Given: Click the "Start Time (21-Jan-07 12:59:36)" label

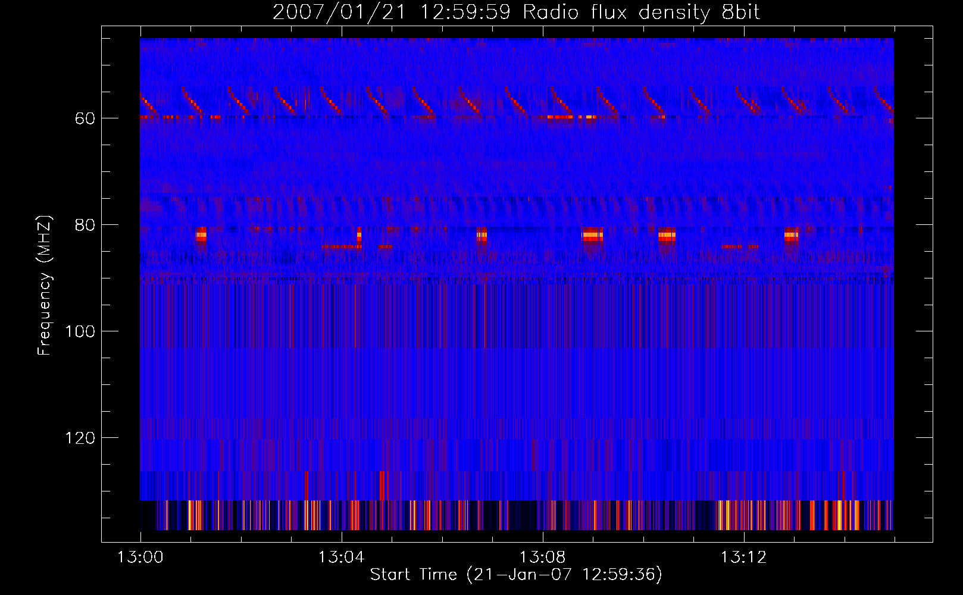Looking at the screenshot, I should tap(516, 575).
